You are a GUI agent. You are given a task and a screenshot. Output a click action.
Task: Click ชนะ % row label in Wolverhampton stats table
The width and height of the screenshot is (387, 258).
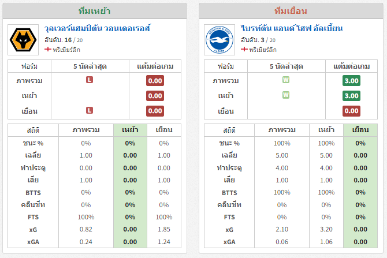click(33, 143)
